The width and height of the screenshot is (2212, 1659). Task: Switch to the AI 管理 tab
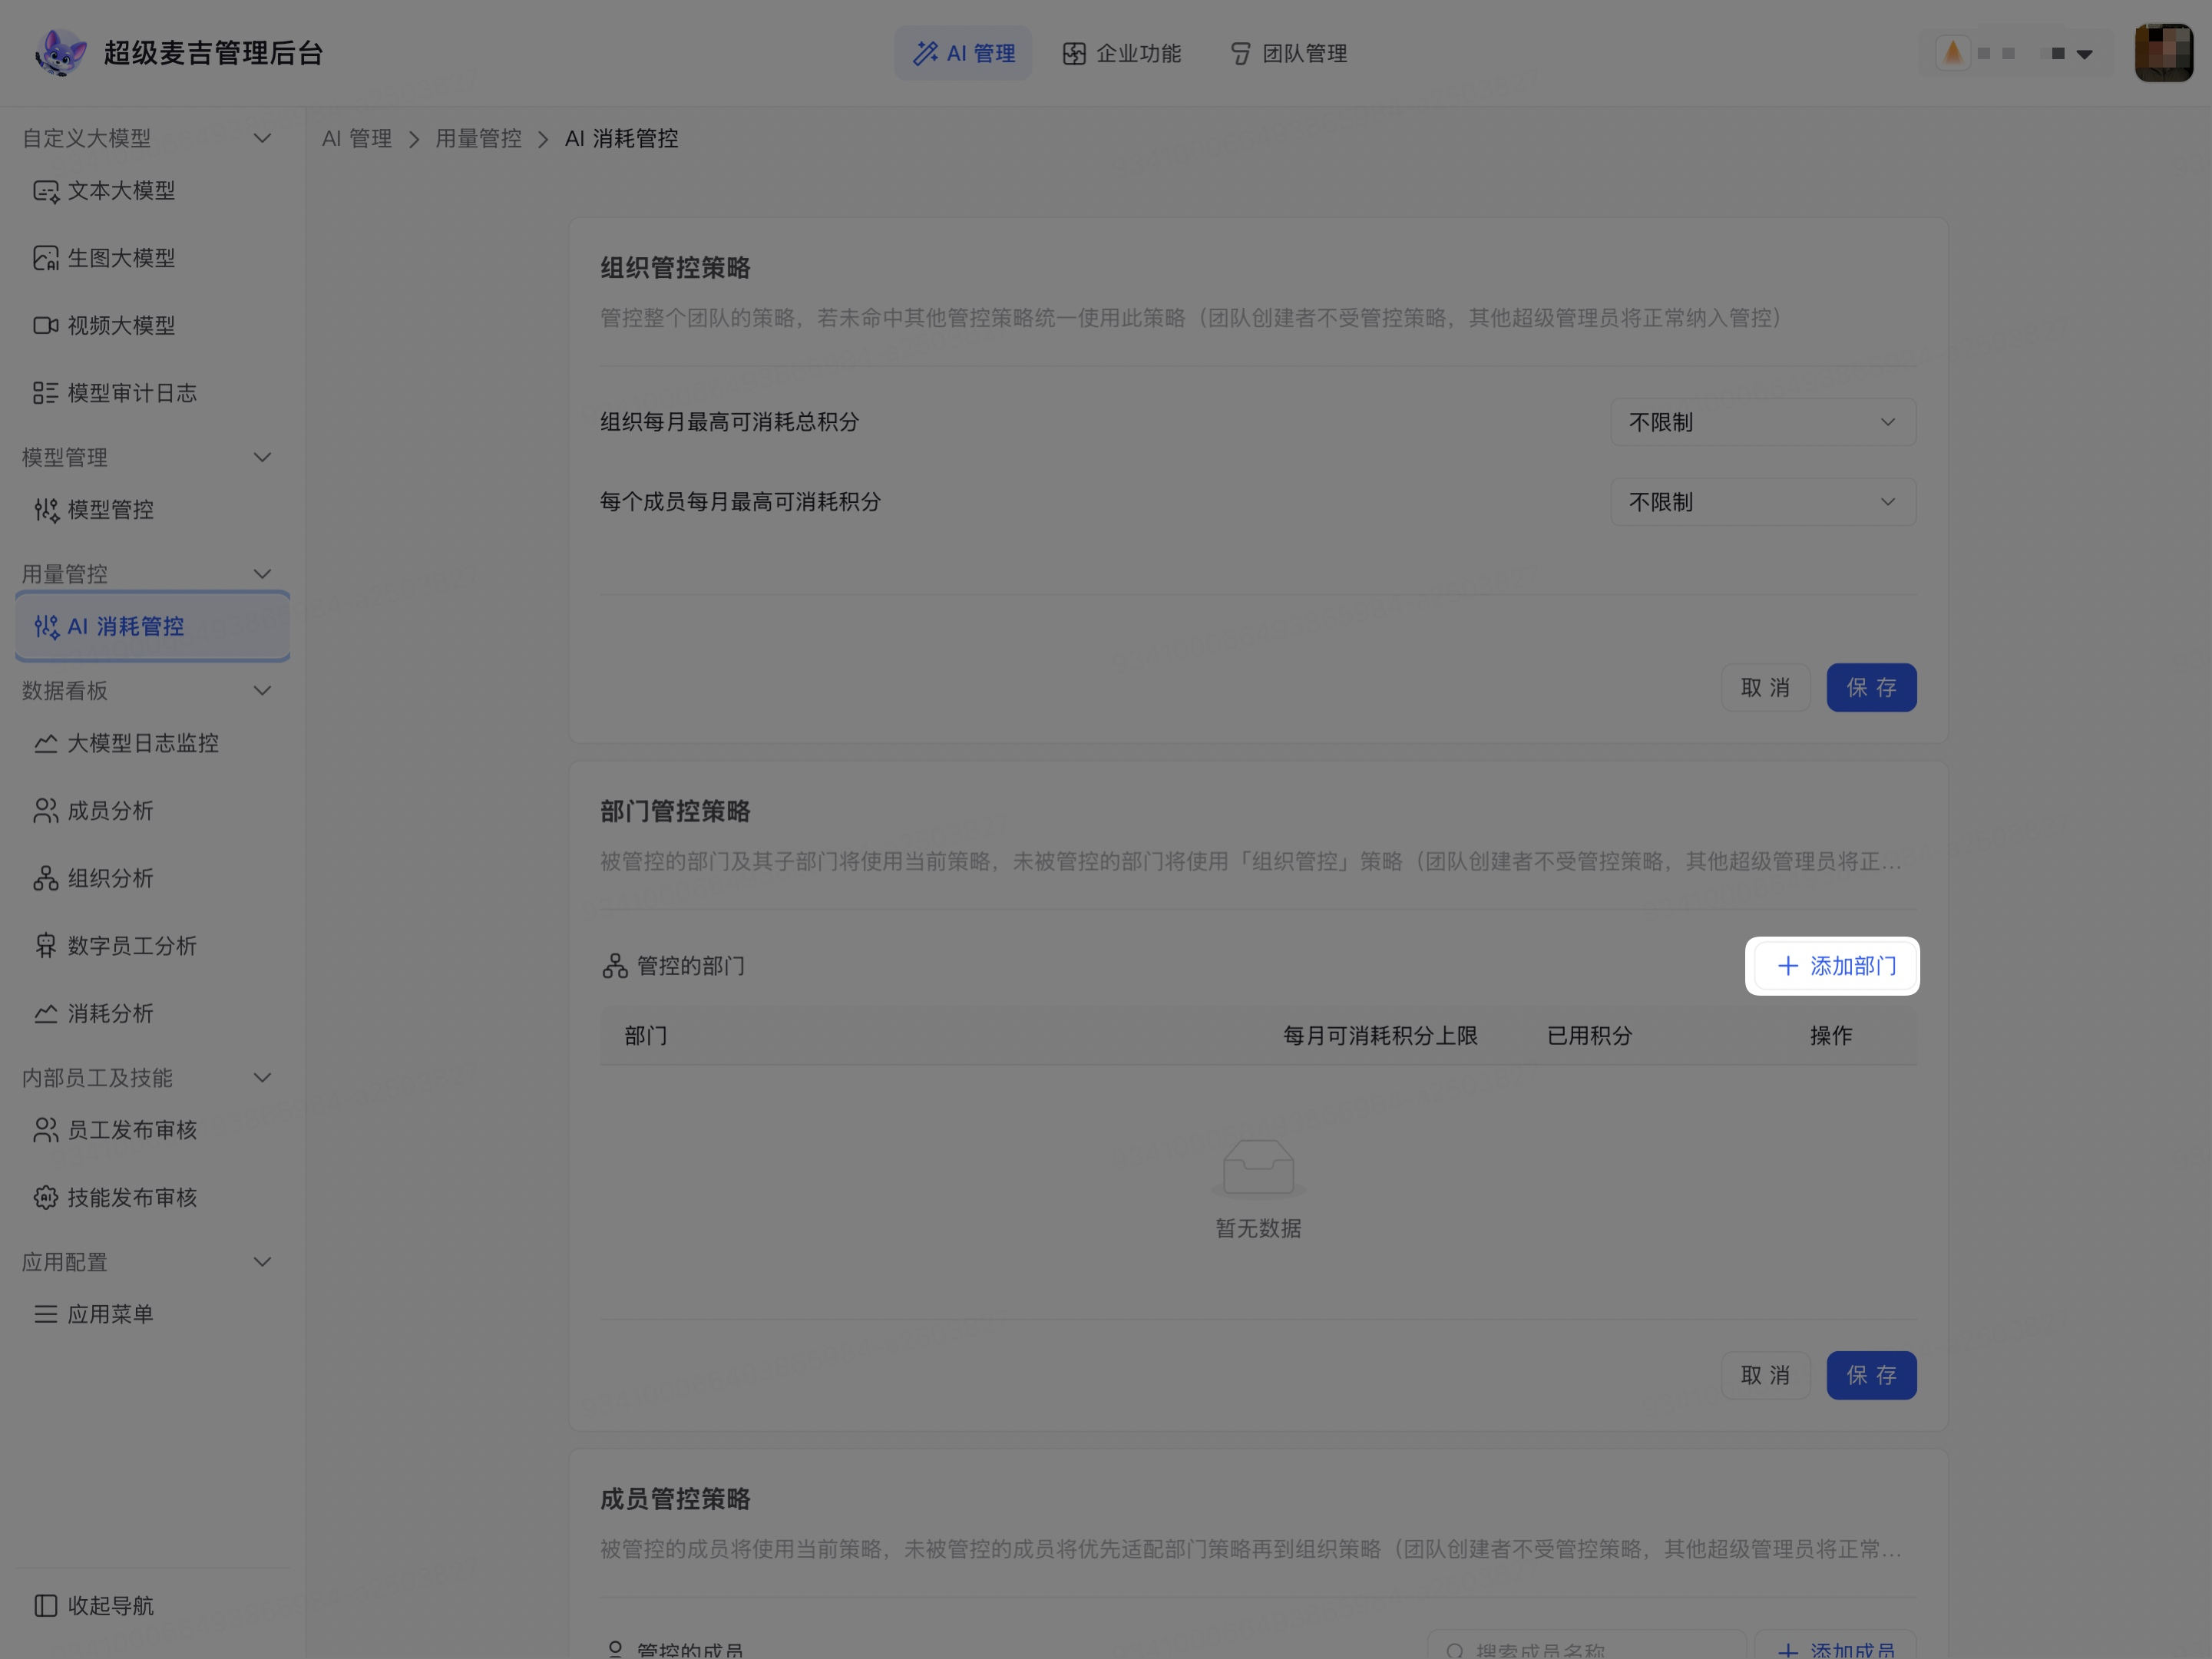point(963,53)
